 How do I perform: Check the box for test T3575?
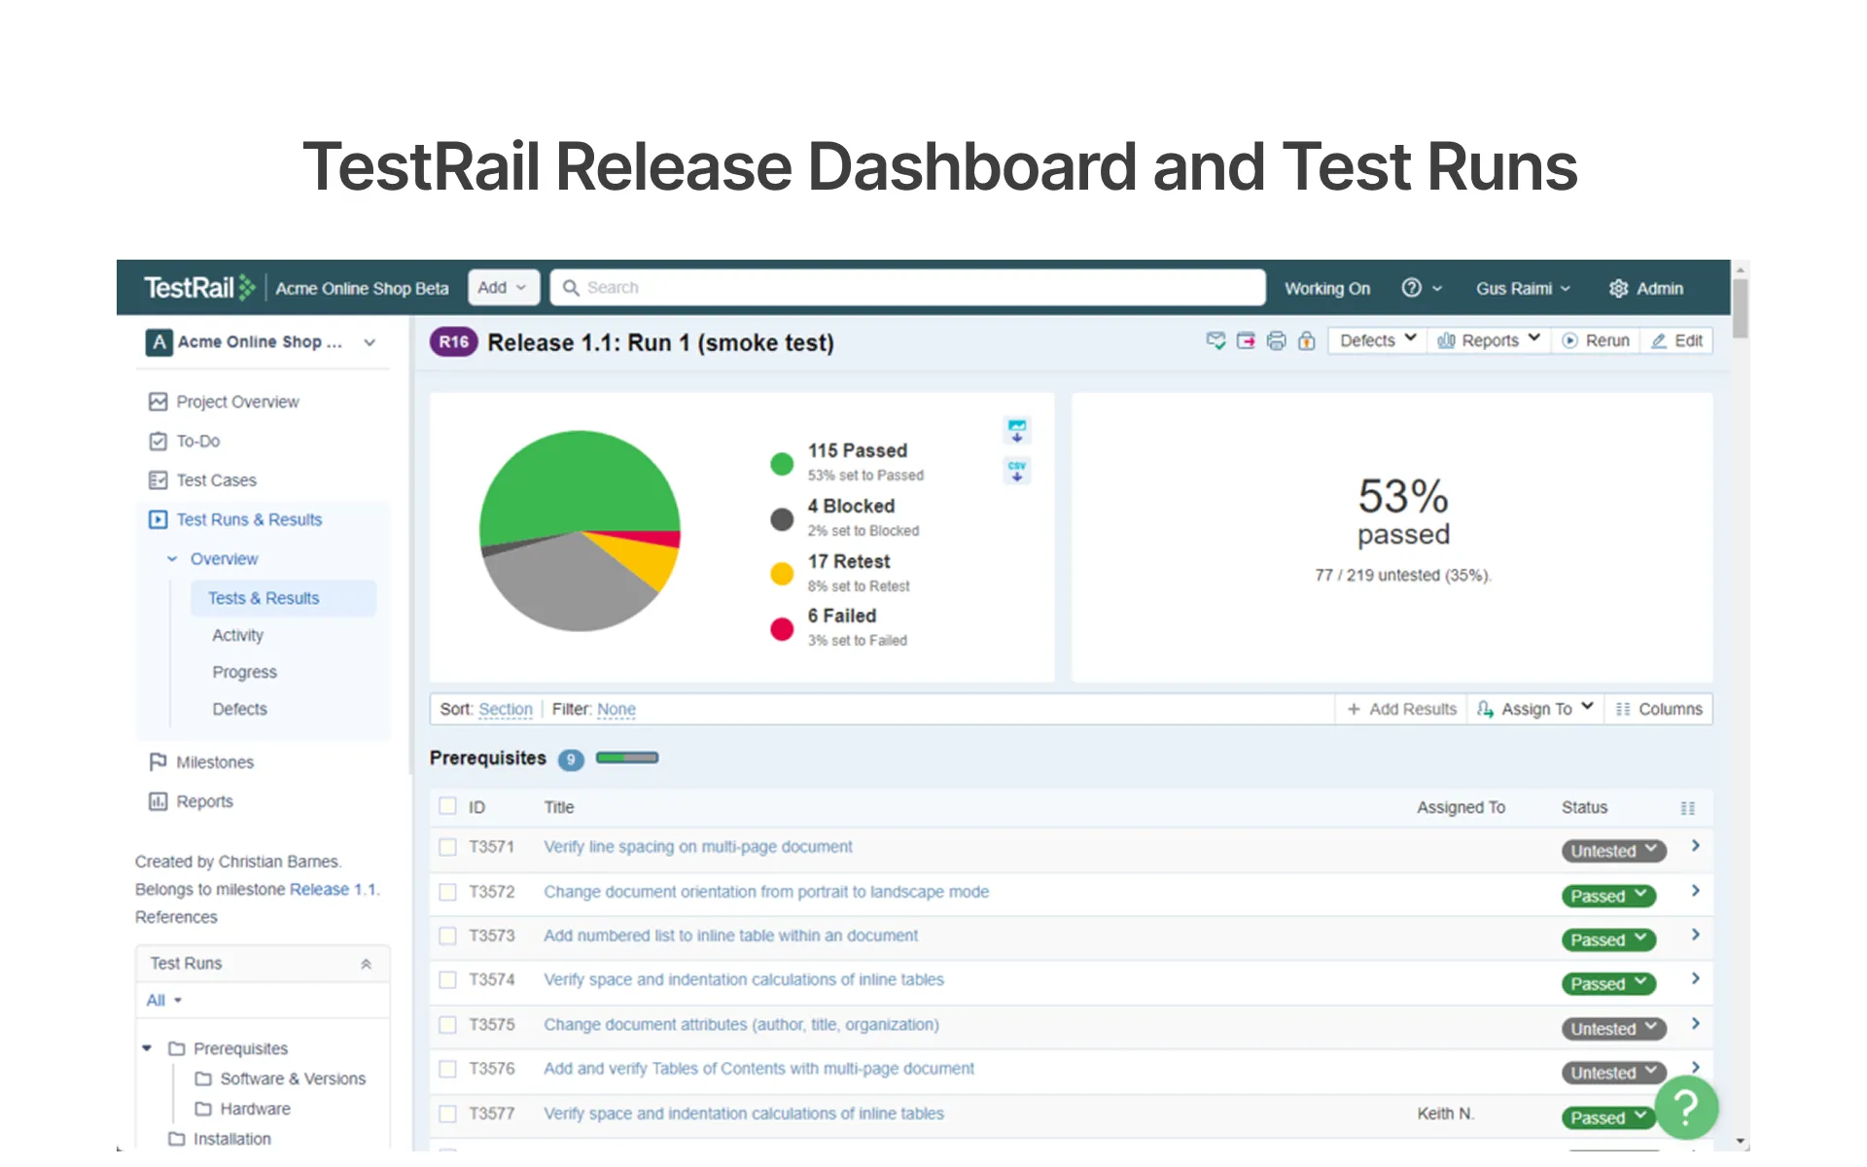click(x=447, y=1025)
